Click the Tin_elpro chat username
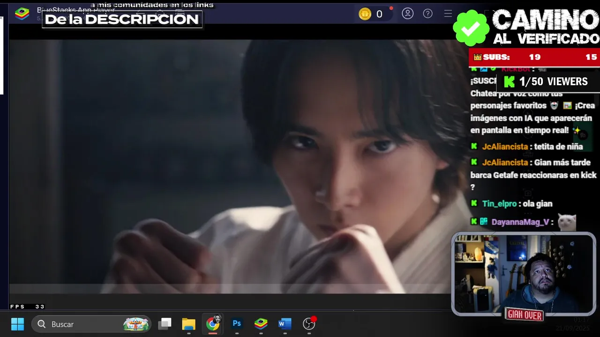 [499, 204]
